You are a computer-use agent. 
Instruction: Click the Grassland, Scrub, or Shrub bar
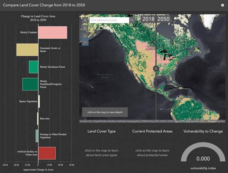[x=27, y=49]
